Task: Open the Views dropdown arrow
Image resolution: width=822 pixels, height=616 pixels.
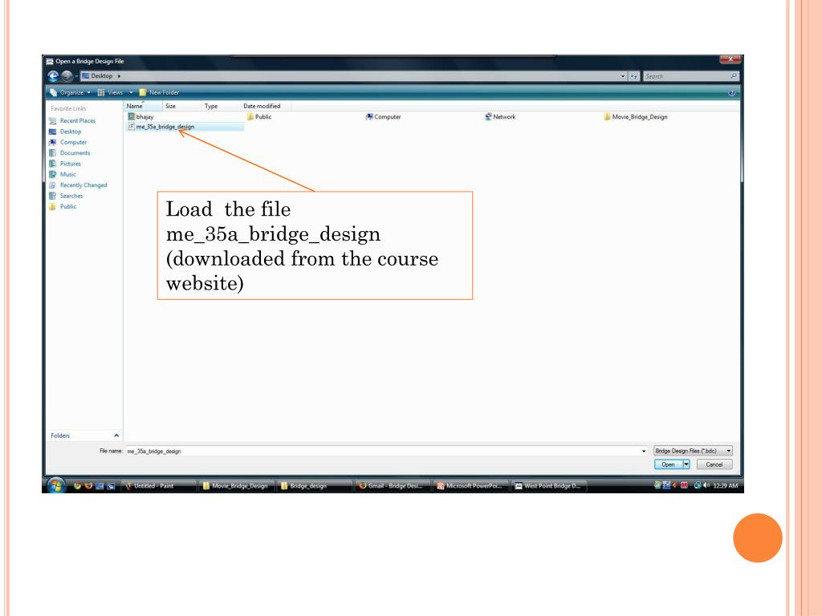Action: [x=131, y=93]
